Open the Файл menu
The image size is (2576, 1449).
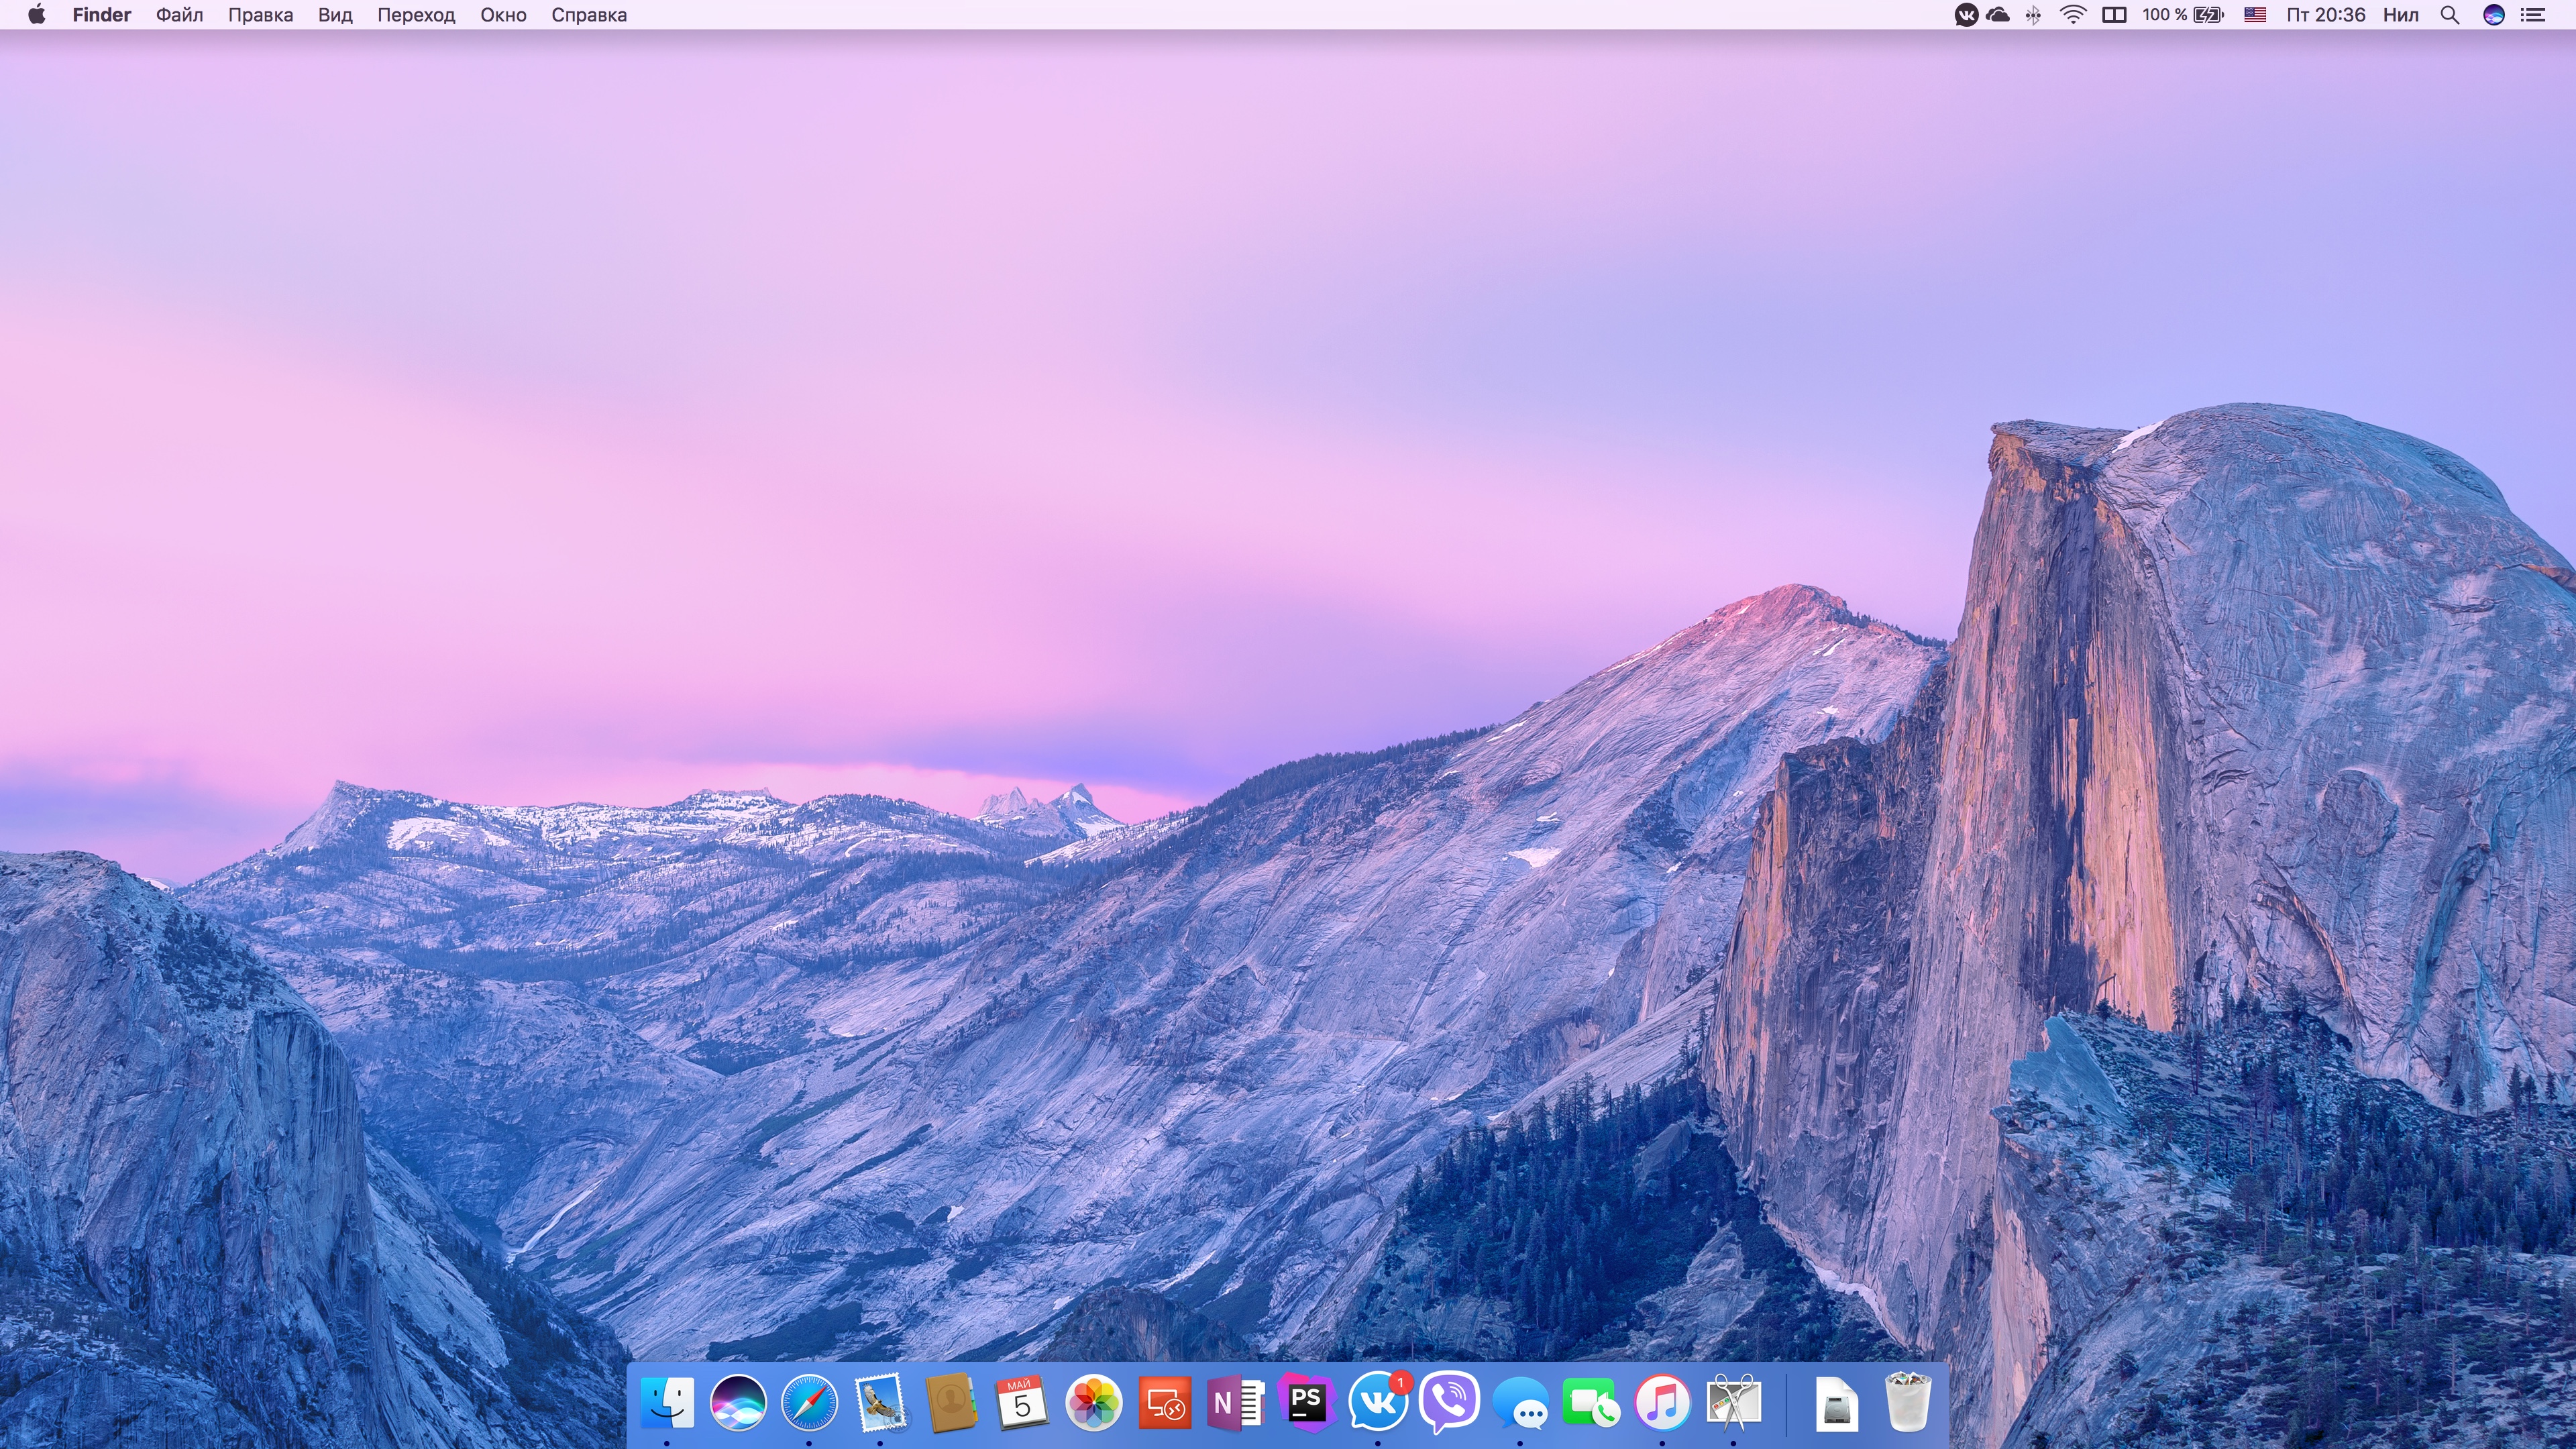point(179,15)
